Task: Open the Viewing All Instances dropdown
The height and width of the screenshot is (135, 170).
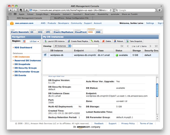Action: [x=62, y=46]
